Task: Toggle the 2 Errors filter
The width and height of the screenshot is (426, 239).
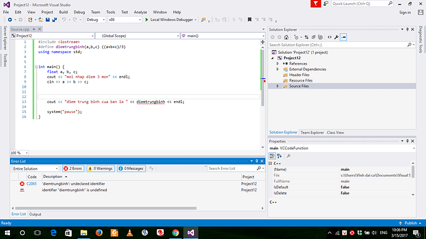Action: tap(73, 169)
